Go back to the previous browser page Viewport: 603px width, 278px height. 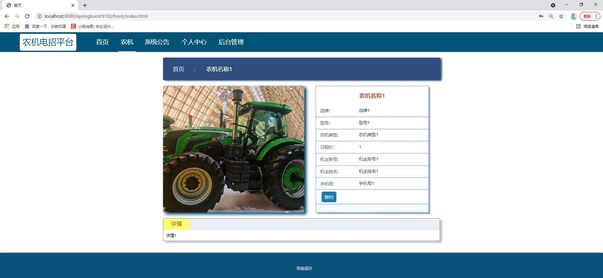click(x=7, y=16)
